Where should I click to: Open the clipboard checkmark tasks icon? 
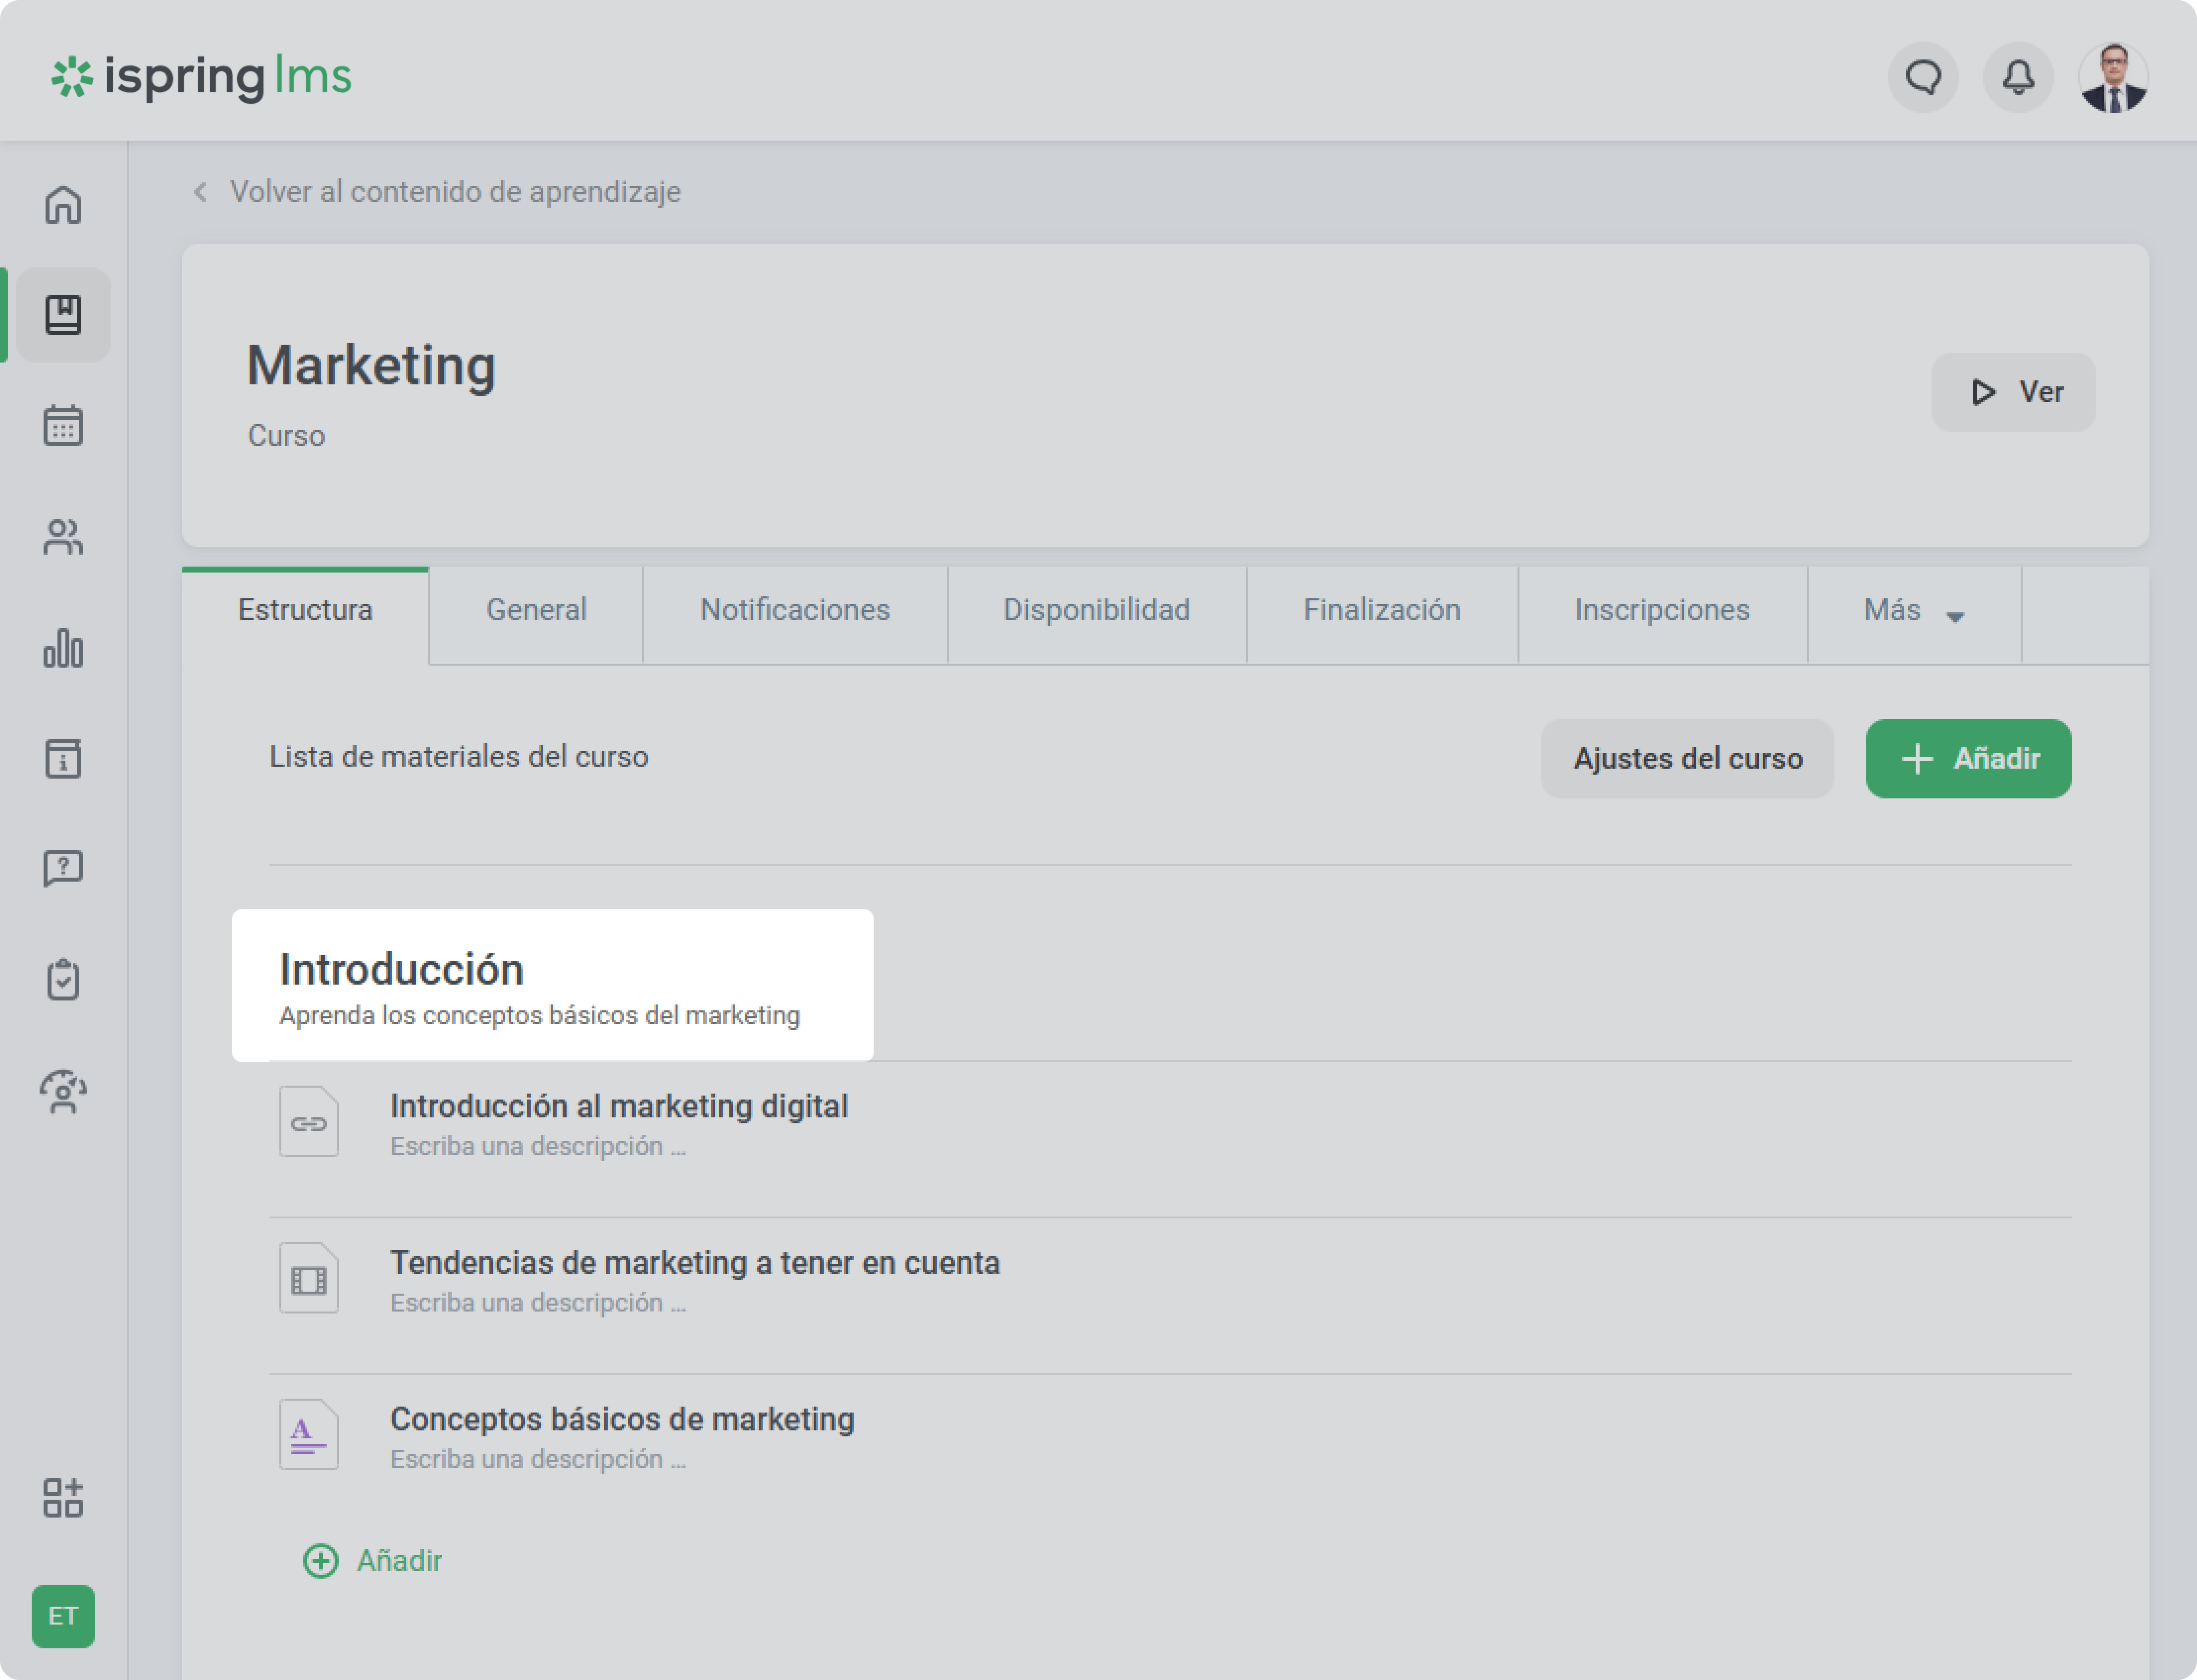point(63,979)
